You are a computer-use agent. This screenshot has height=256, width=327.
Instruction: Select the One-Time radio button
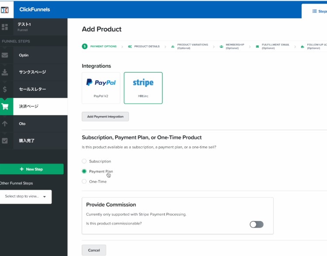click(84, 181)
